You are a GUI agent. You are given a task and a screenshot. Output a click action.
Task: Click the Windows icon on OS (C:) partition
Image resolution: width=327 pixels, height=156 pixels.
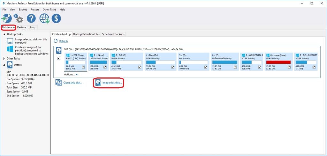(113, 55)
